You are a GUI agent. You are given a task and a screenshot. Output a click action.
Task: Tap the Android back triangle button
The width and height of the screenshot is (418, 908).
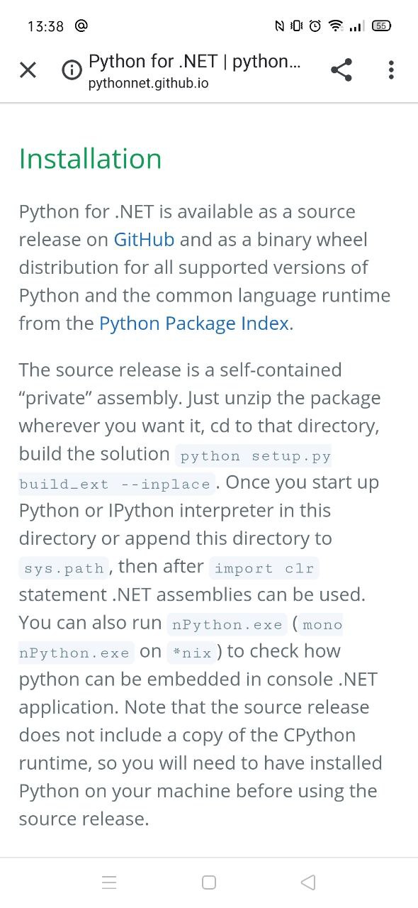[307, 882]
